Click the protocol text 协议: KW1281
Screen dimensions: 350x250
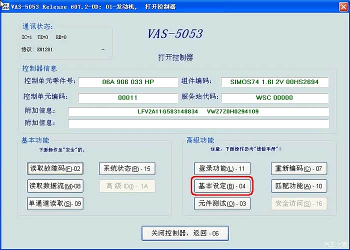37,49
